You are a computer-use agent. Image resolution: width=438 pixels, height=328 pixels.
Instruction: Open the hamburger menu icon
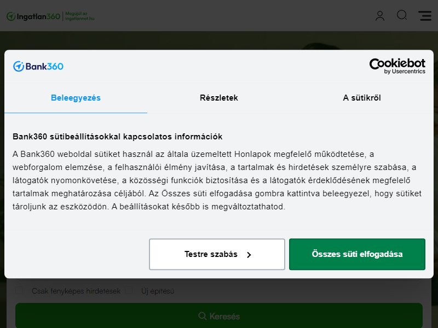(425, 16)
